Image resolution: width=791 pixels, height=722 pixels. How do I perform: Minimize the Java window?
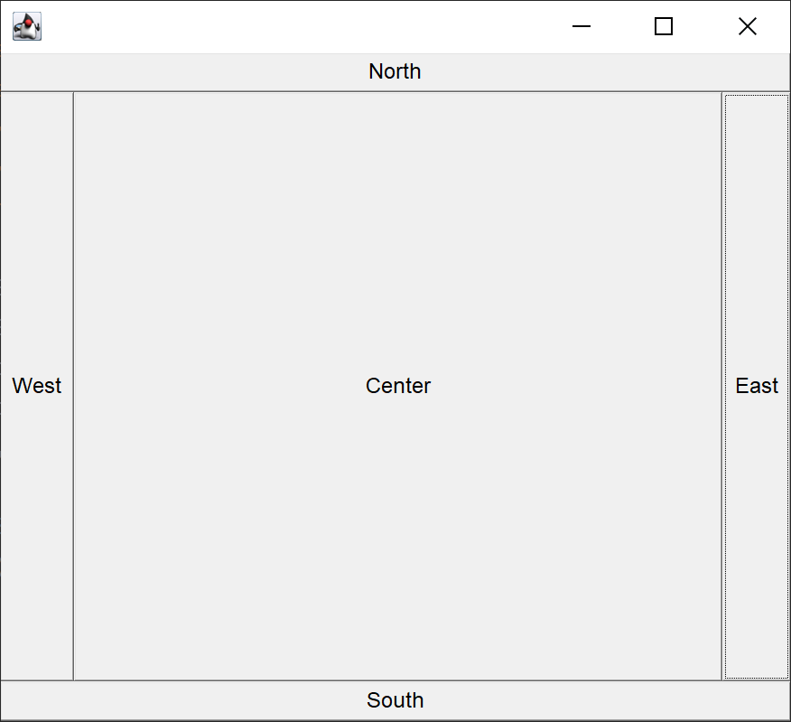pos(582,27)
